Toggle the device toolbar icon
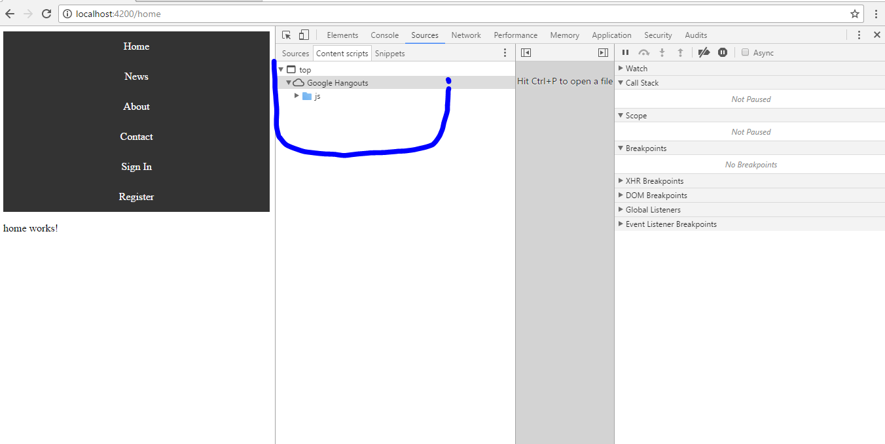Viewport: 885px width, 444px height. (304, 35)
